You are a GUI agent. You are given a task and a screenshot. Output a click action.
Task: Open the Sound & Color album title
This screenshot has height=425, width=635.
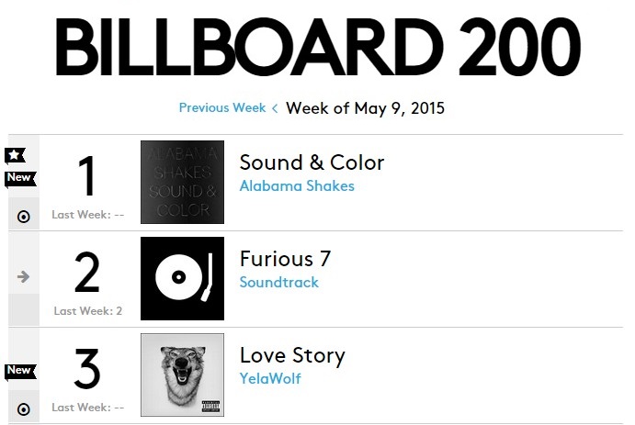pyautogui.click(x=312, y=163)
